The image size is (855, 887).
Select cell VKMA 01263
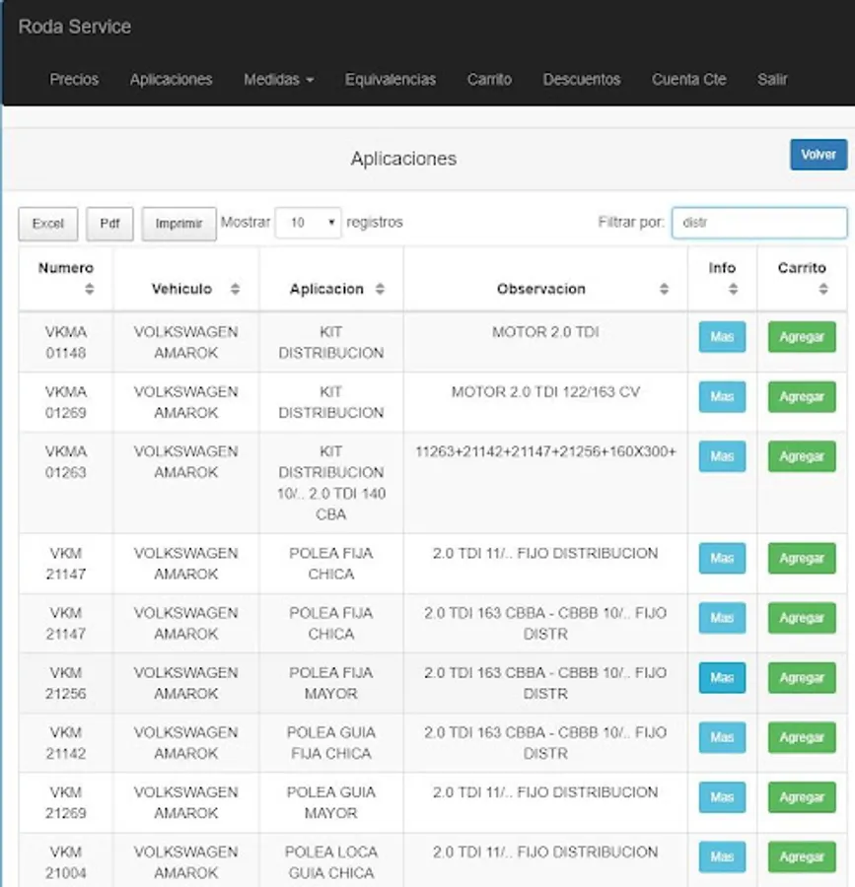[x=66, y=483]
